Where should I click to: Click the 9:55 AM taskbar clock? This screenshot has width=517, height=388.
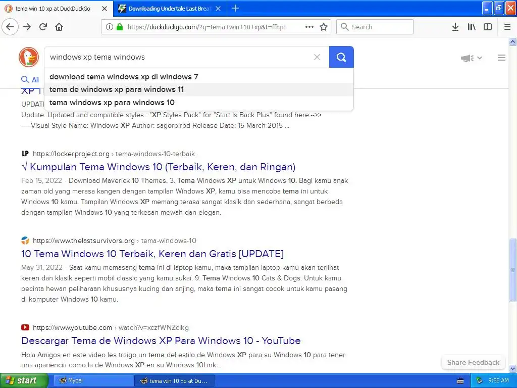498,381
